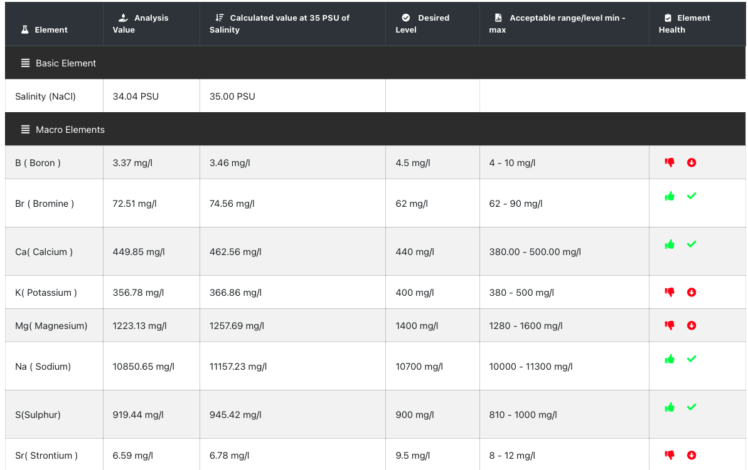This screenshot has width=748, height=470.
Task: Click the green checkmark in Sulphur row
Action: pyautogui.click(x=692, y=407)
